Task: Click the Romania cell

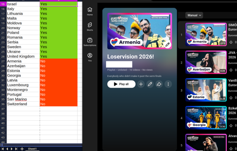Action: point(23,37)
